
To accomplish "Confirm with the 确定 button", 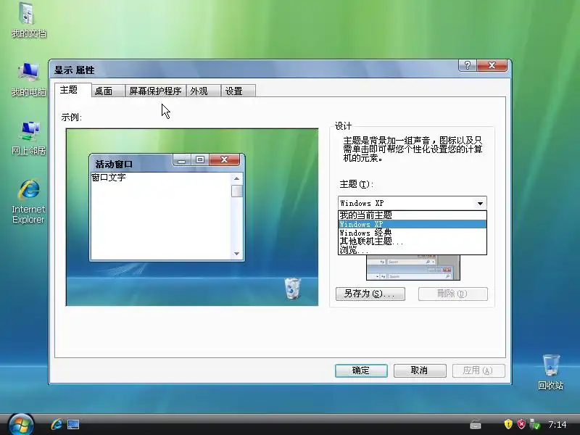I will click(361, 370).
